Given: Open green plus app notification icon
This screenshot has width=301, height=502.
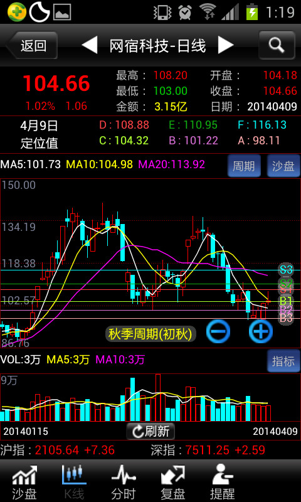Looking at the screenshot, I should [x=17, y=12].
